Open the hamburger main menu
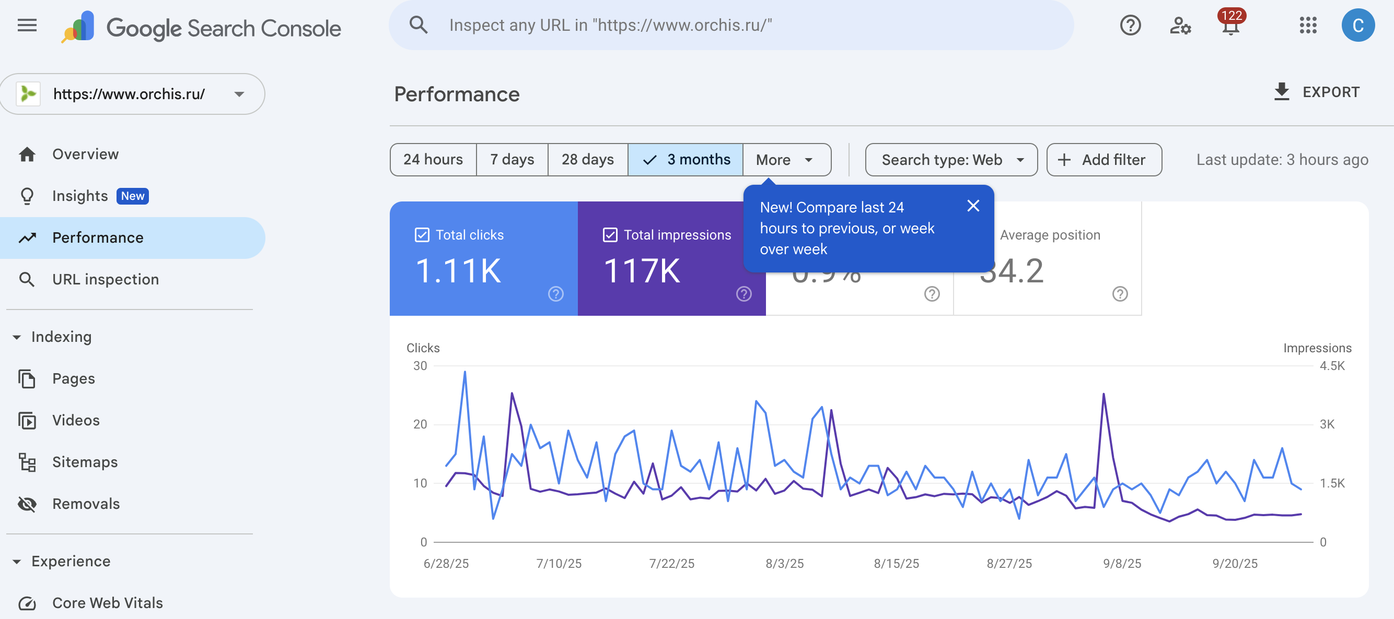Image resolution: width=1394 pixels, height=619 pixels. click(27, 26)
